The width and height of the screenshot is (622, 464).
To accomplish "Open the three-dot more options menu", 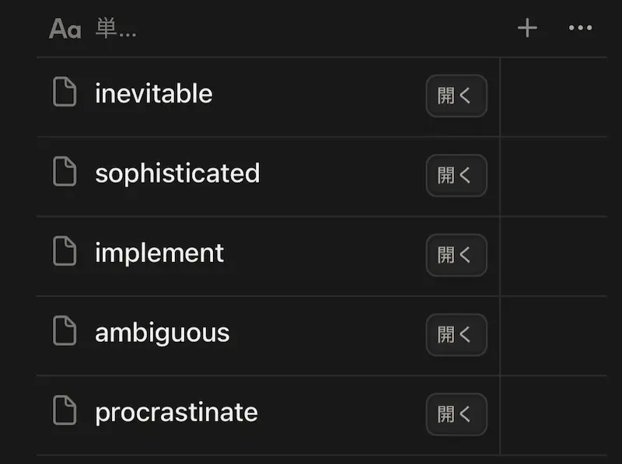I will 580,29.
